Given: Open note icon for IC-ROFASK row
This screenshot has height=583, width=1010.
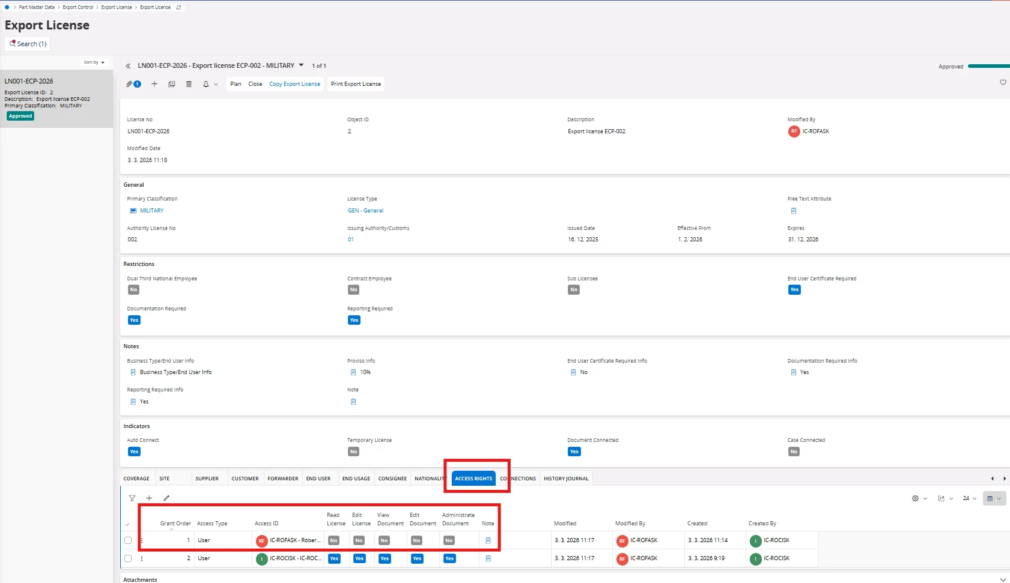Looking at the screenshot, I should point(488,540).
